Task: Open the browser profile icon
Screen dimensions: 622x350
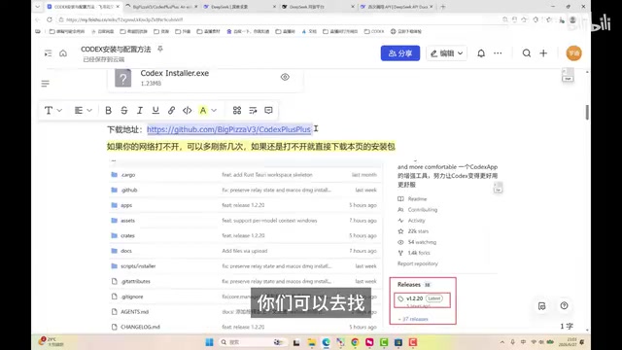Action: [572, 19]
